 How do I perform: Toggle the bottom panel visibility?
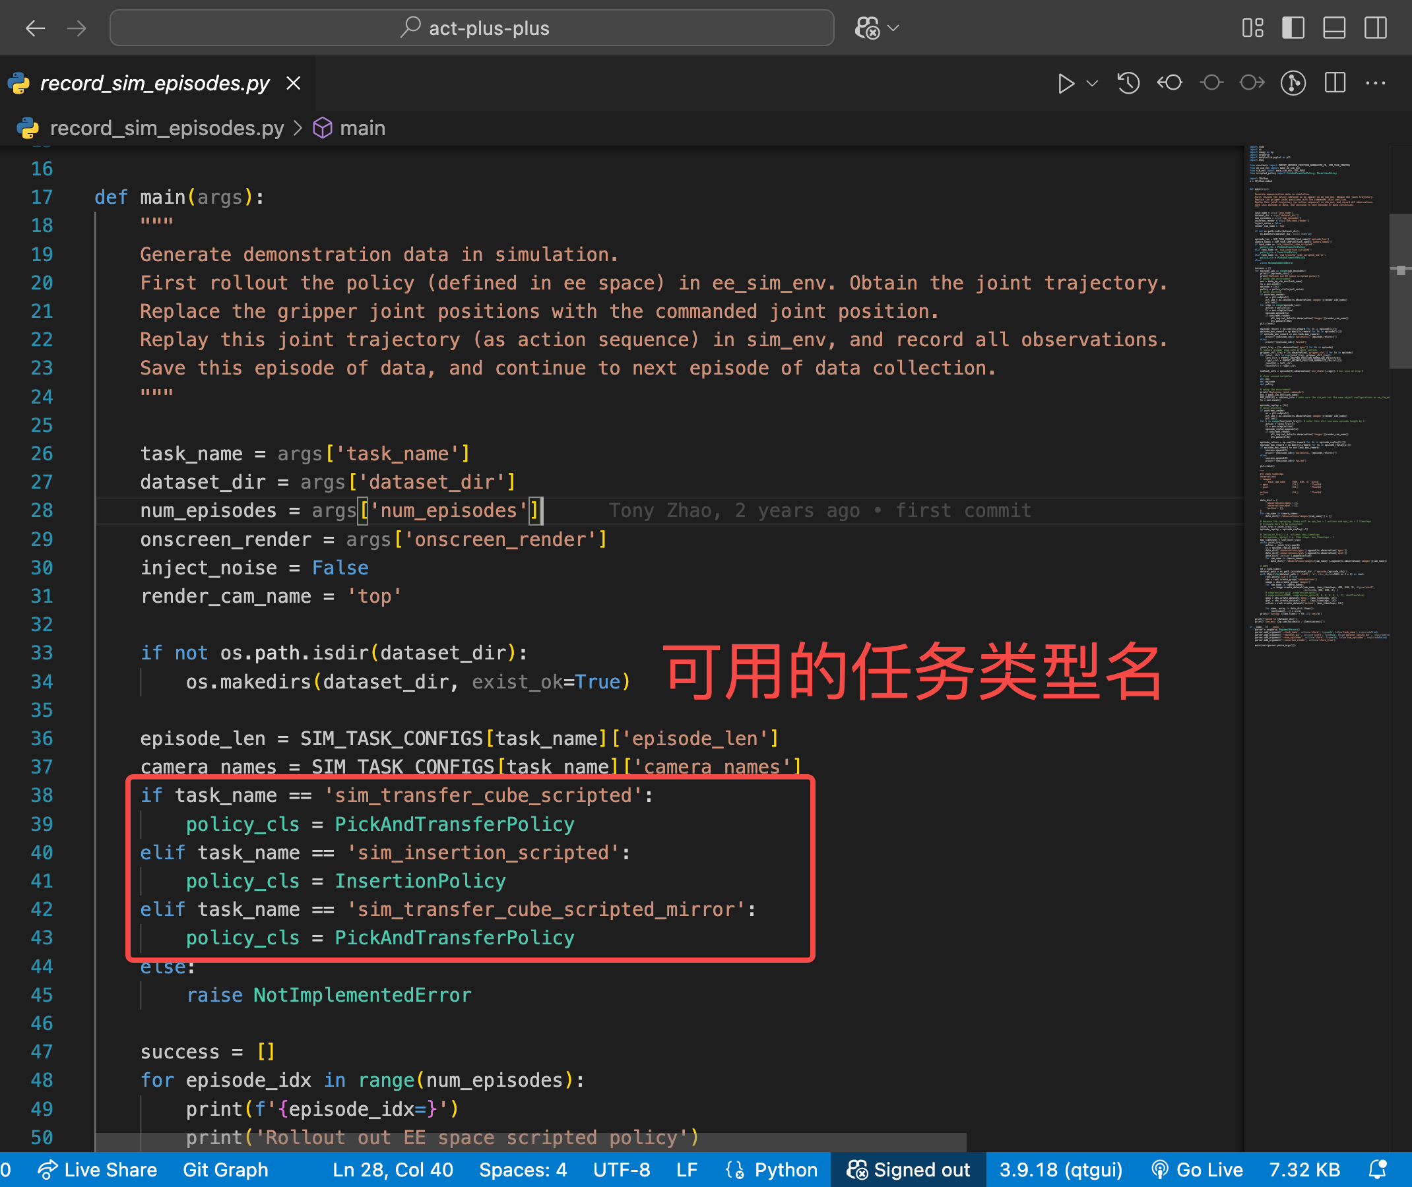1334,28
